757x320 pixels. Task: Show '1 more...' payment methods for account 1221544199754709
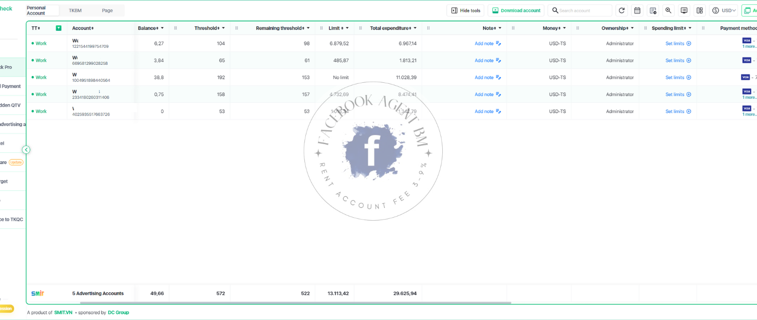pos(749,46)
